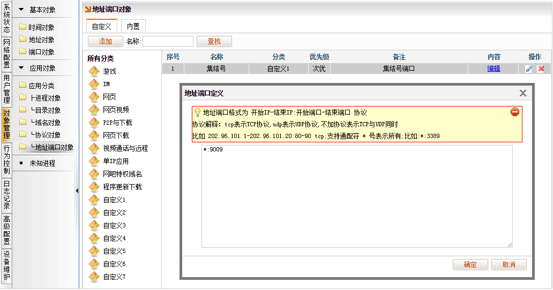Click the textarea resize grip

pyautogui.click(x=510, y=245)
